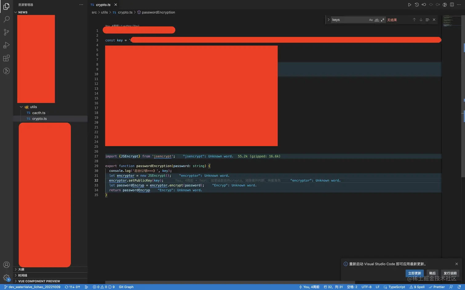This screenshot has width=465, height=290.
Task: Open editor more actions ellipsis
Action: coord(459,5)
